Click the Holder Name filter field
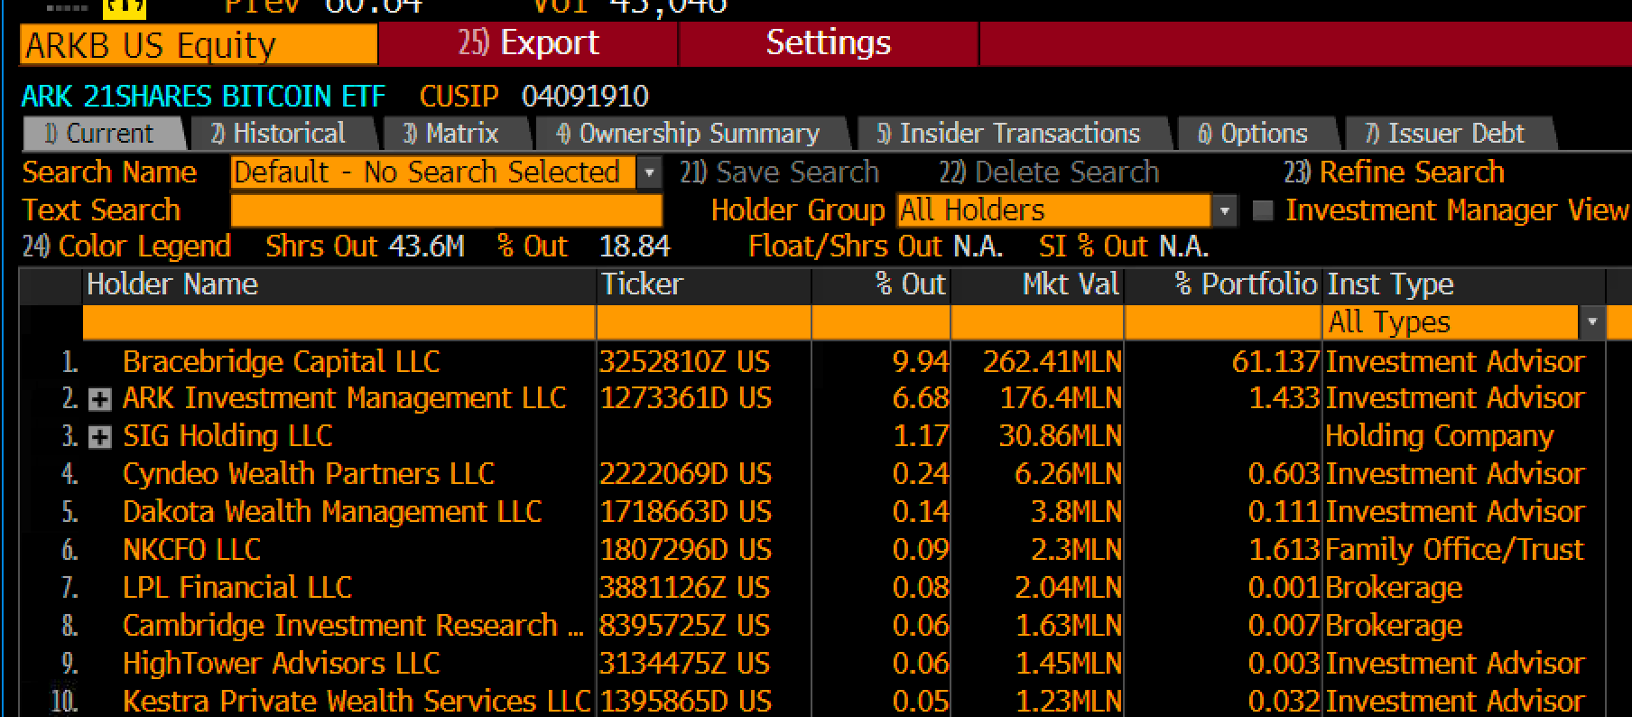This screenshot has height=717, width=1632. [338, 322]
